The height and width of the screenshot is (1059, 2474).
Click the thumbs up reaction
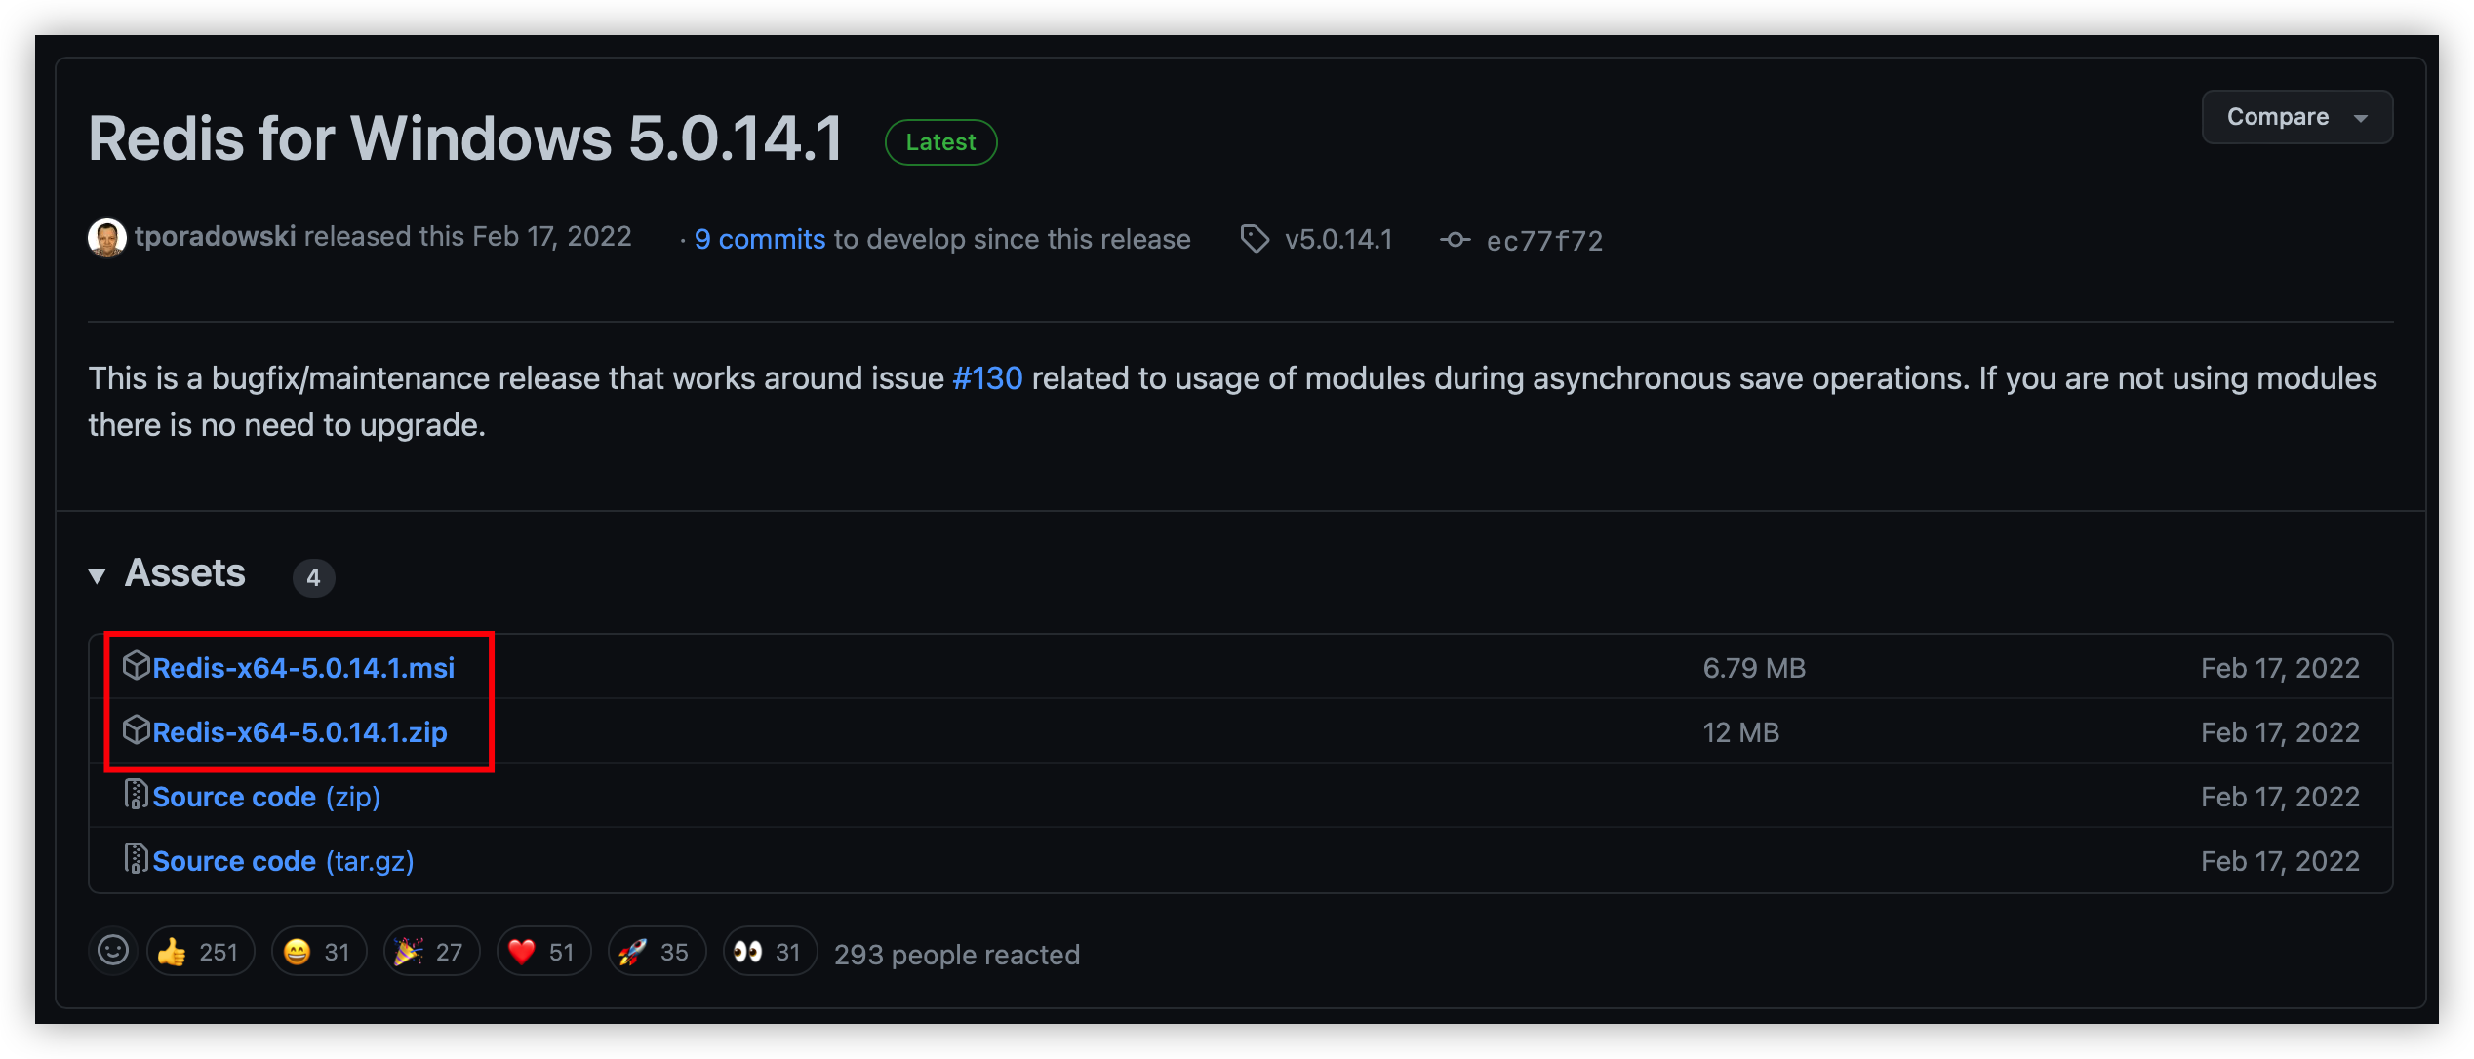tap(200, 952)
